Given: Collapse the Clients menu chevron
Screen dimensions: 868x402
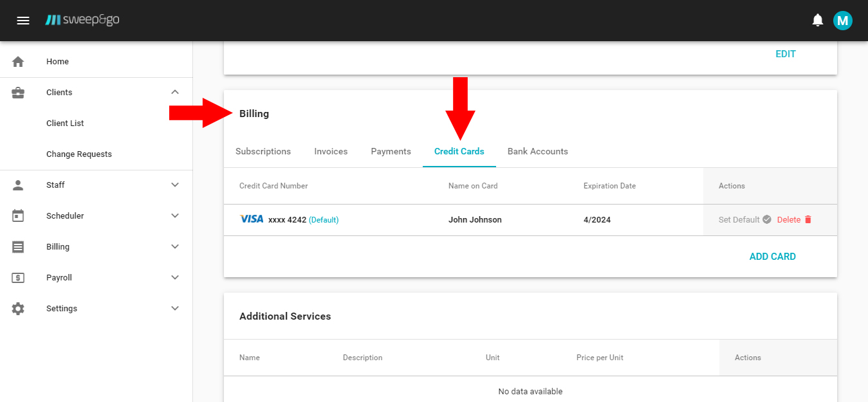Looking at the screenshot, I should [x=175, y=93].
